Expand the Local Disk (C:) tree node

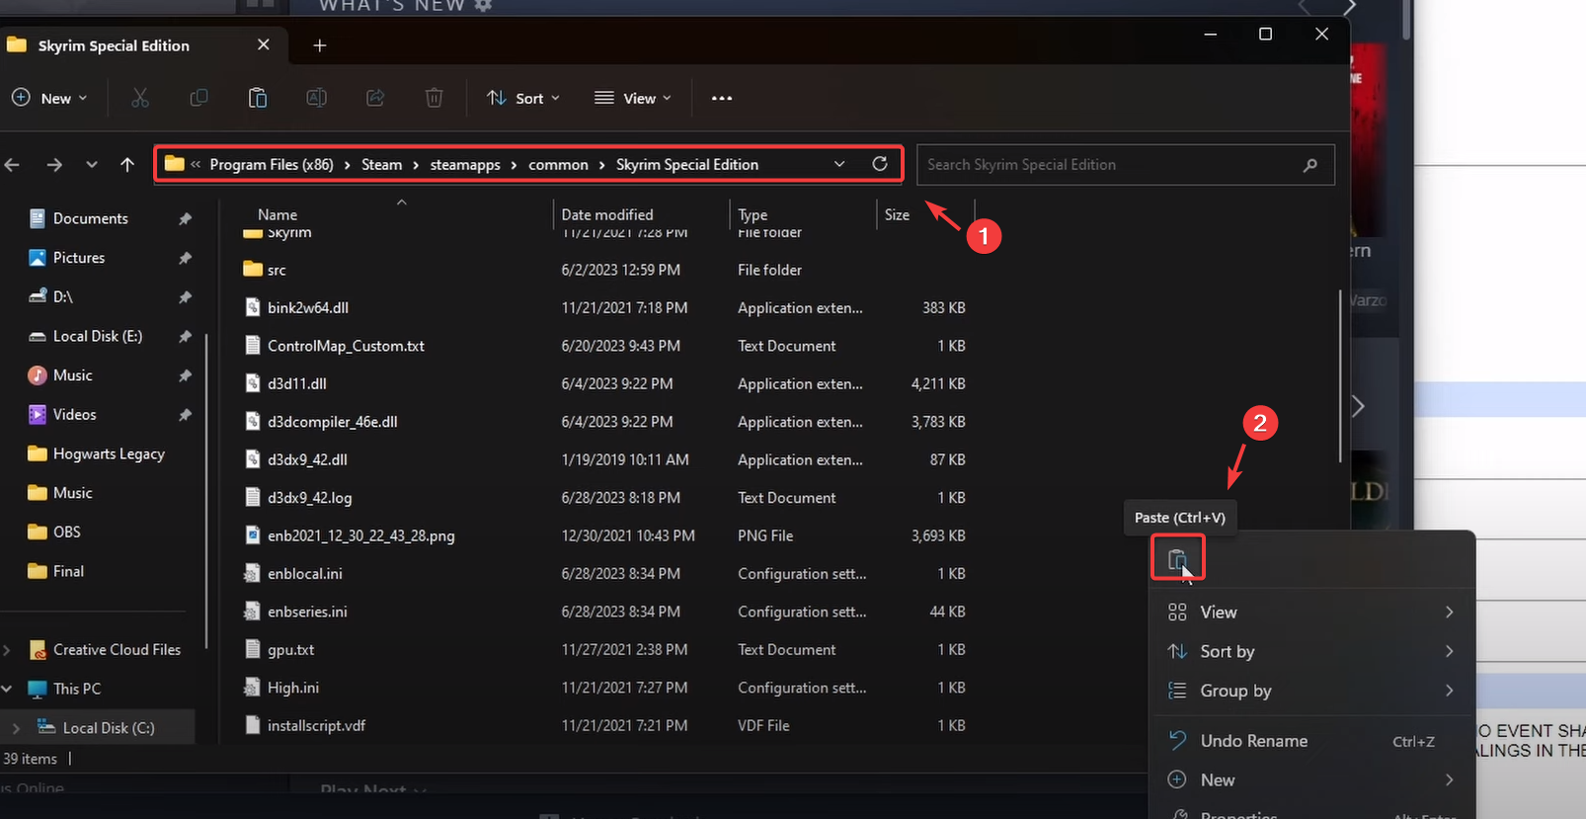pyautogui.click(x=16, y=728)
